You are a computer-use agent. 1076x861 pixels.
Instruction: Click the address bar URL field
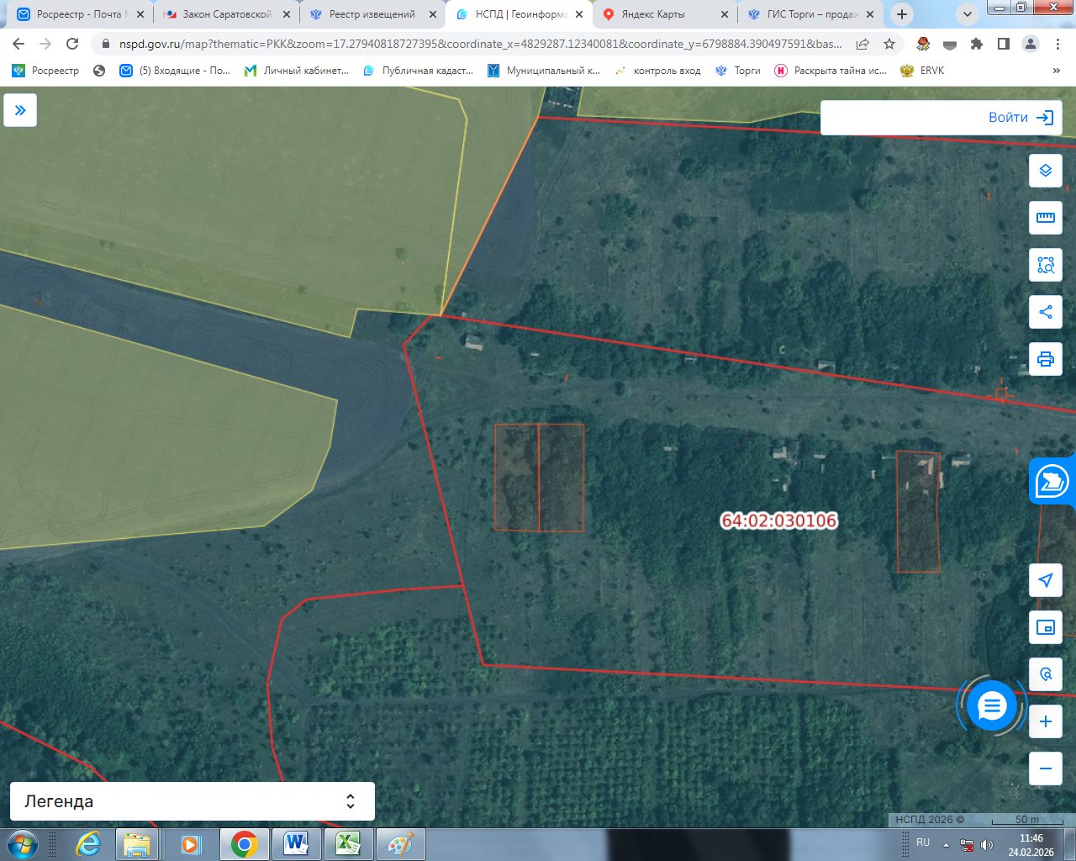click(480, 44)
